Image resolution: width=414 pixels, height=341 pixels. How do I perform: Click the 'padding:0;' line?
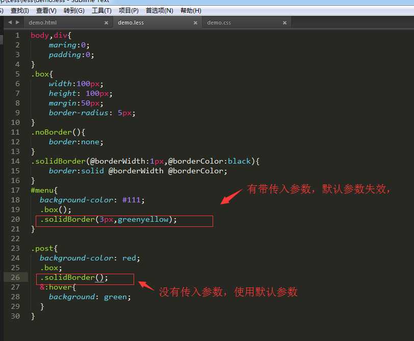(71, 55)
